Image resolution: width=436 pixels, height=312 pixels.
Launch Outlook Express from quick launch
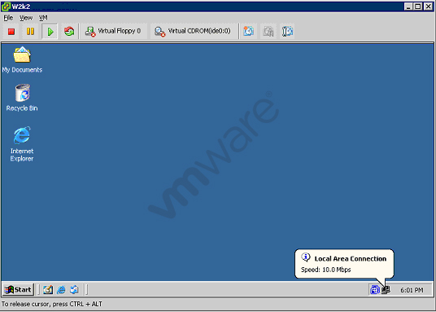click(x=74, y=290)
